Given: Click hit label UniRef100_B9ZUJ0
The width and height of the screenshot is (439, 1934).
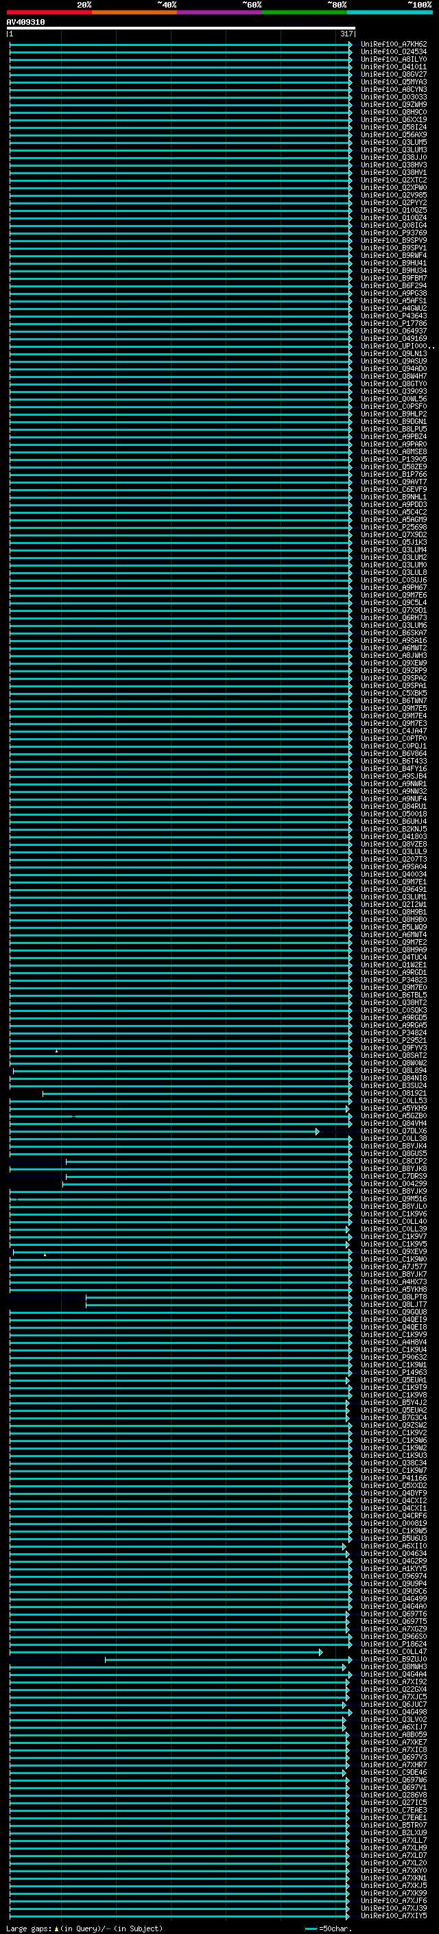Looking at the screenshot, I should (393, 1659).
